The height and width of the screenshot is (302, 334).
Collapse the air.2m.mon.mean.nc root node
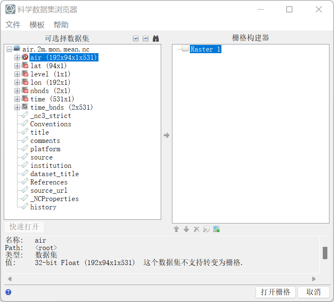[9, 49]
